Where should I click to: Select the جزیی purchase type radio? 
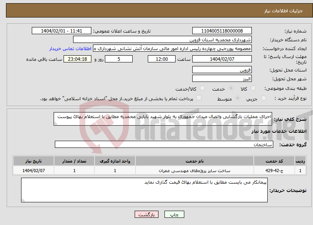263,98
